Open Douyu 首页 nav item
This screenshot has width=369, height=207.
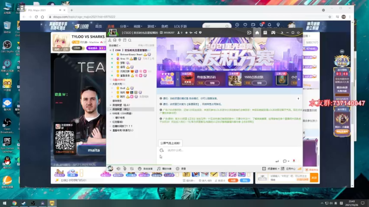pyautogui.click(x=98, y=26)
